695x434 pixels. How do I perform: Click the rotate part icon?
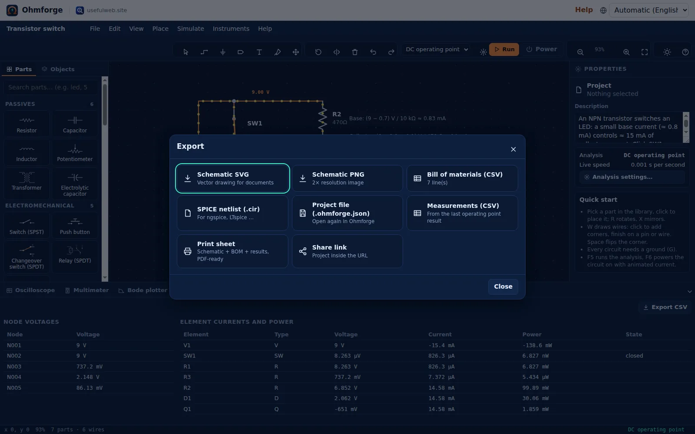(x=318, y=52)
